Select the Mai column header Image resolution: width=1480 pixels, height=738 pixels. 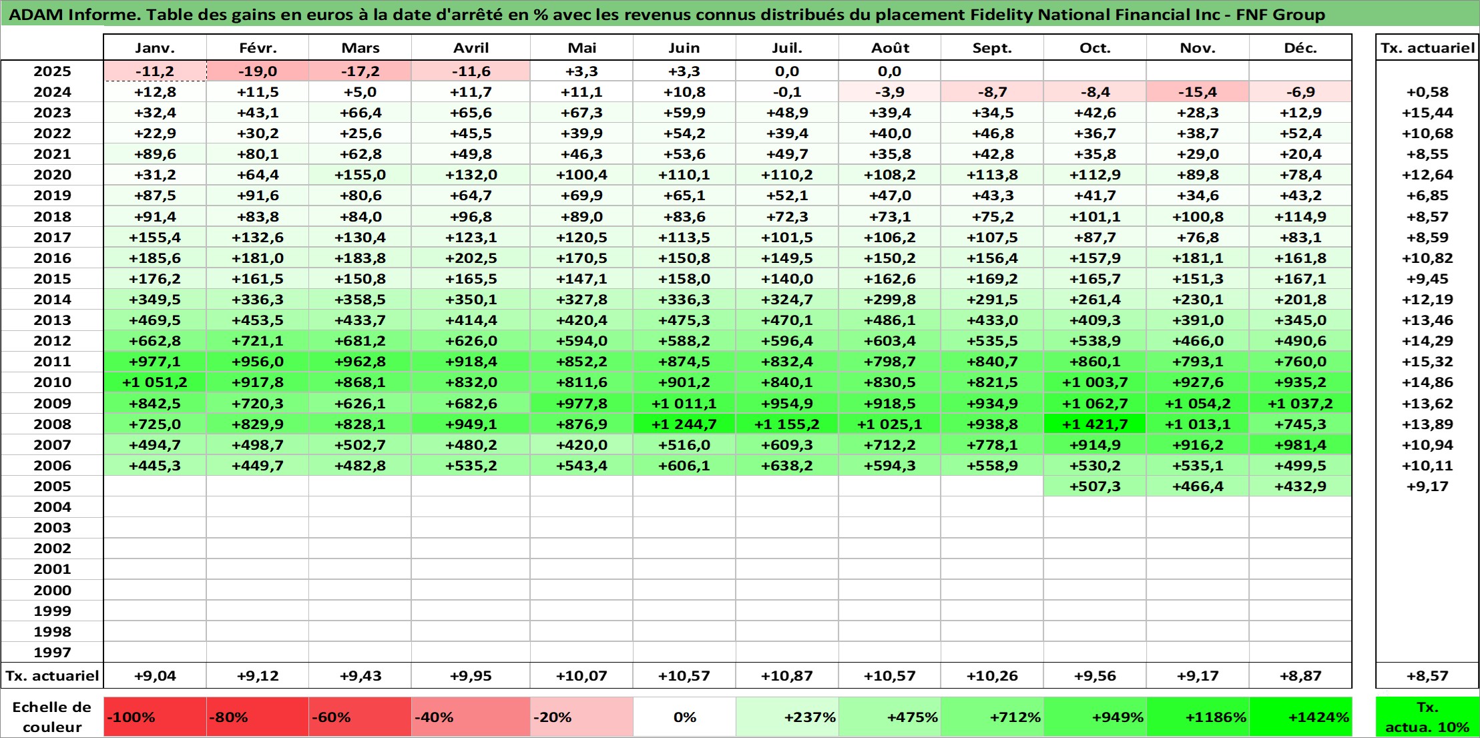[x=581, y=48]
